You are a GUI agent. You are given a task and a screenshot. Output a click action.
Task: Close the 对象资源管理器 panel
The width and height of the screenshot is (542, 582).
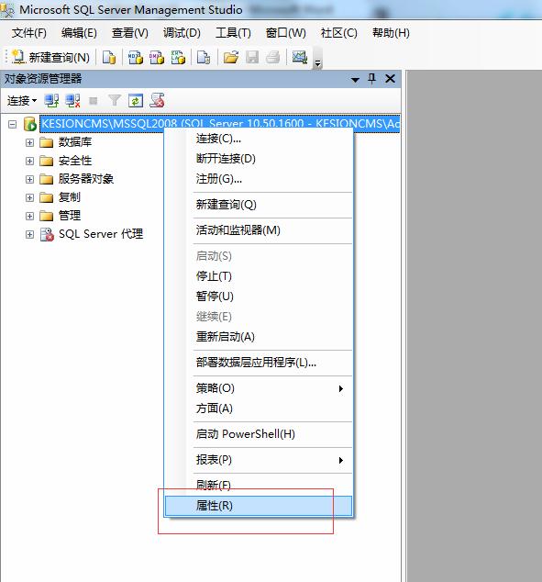point(390,78)
